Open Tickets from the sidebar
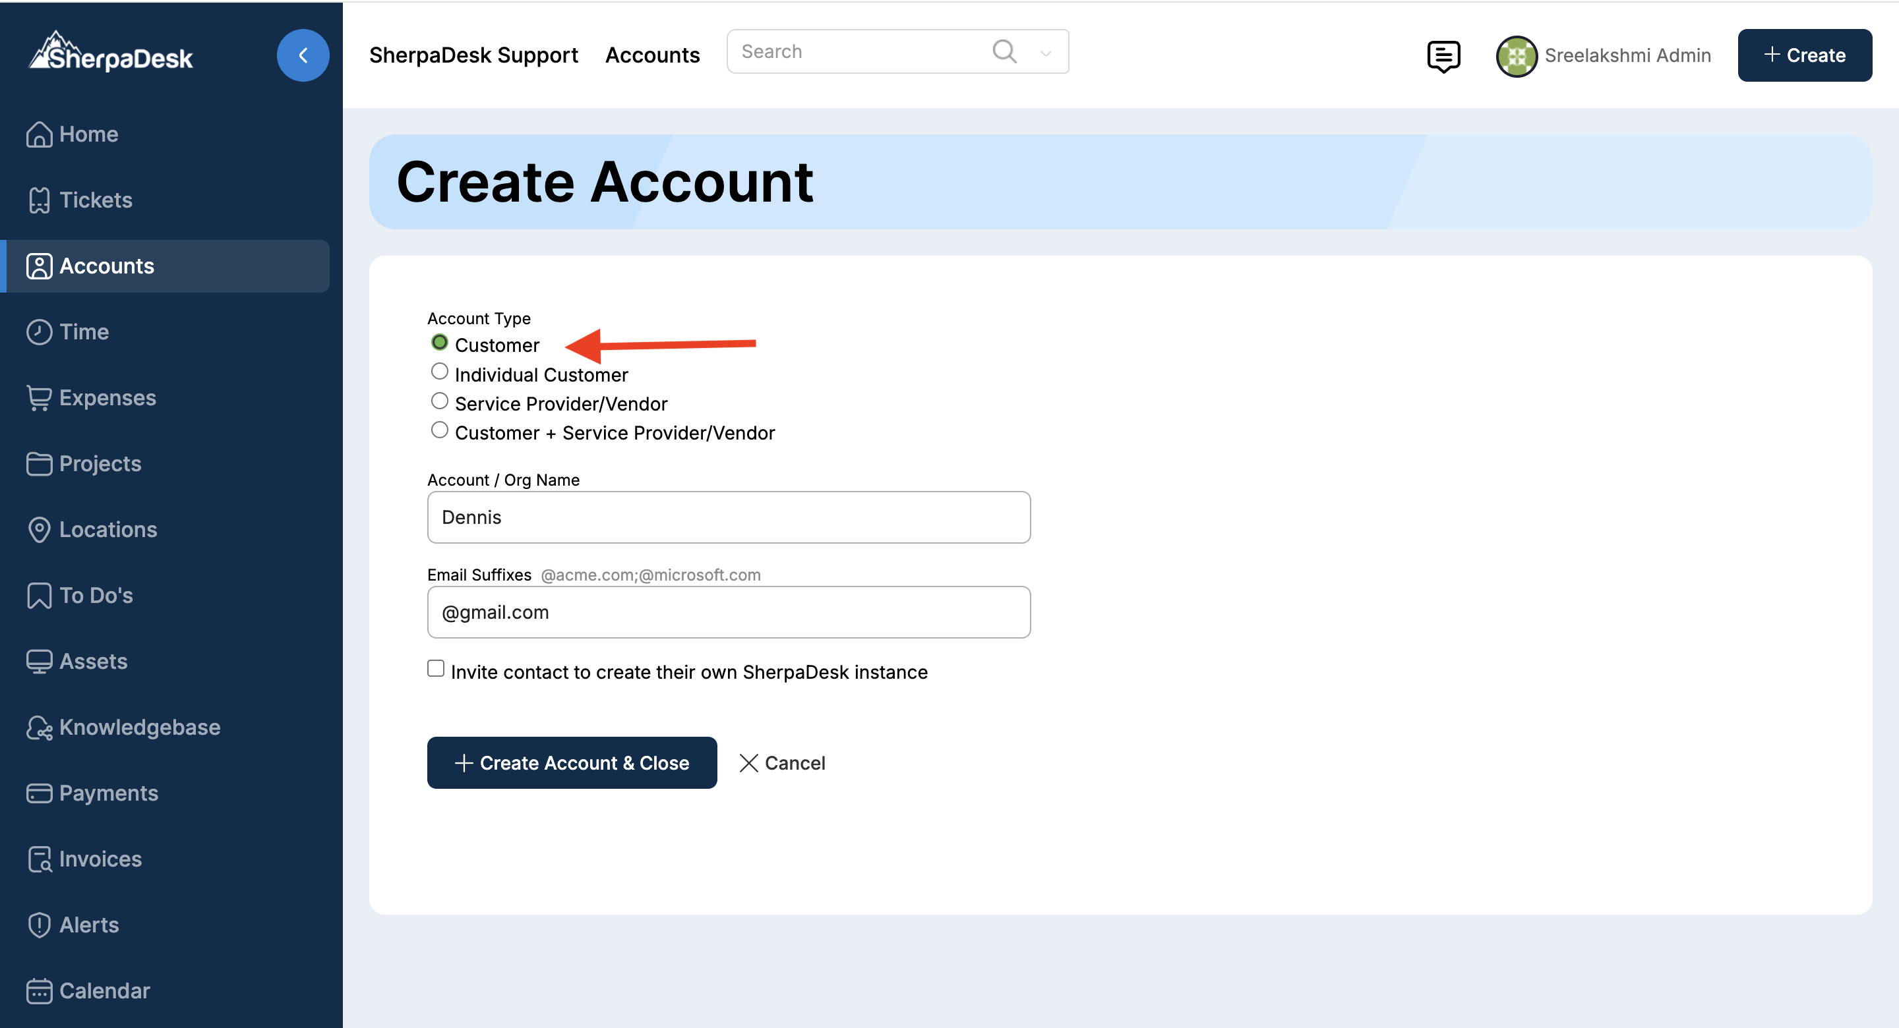 coord(95,200)
